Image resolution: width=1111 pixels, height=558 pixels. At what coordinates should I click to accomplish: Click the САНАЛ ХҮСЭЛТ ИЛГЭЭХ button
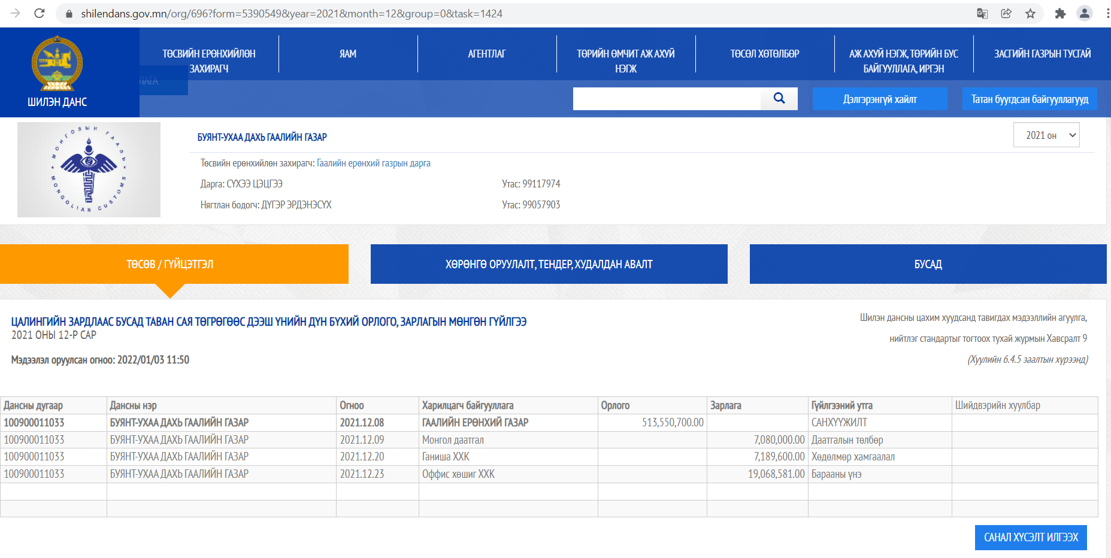1030,537
